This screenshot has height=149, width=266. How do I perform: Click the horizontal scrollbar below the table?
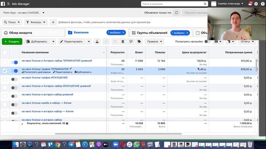point(118,134)
